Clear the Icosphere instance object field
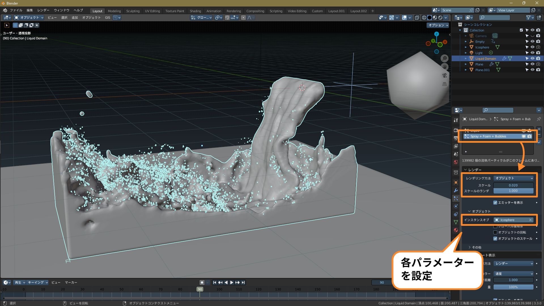544x306 pixels. click(530, 220)
